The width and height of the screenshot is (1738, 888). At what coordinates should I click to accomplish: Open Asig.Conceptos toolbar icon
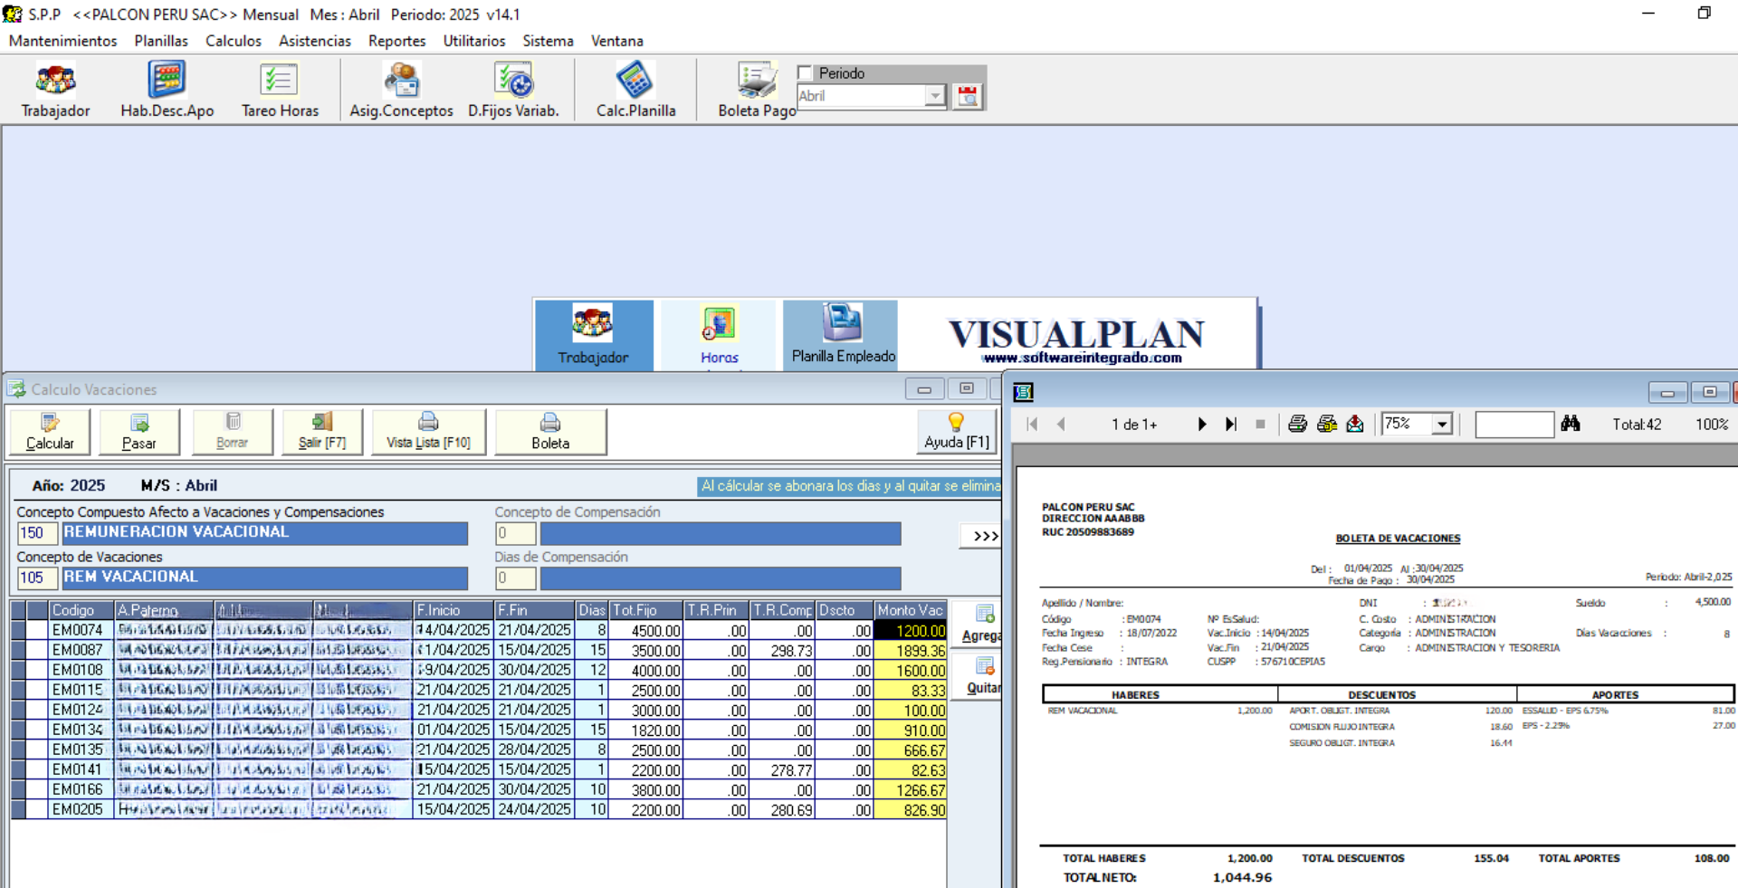point(401,91)
